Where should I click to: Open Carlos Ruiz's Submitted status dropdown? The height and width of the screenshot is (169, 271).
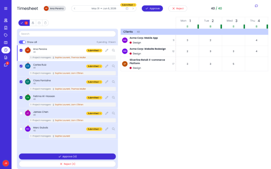94,66
